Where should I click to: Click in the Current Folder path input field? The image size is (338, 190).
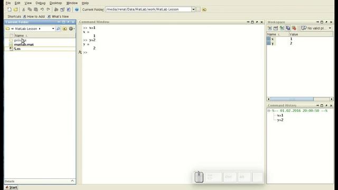click(148, 9)
